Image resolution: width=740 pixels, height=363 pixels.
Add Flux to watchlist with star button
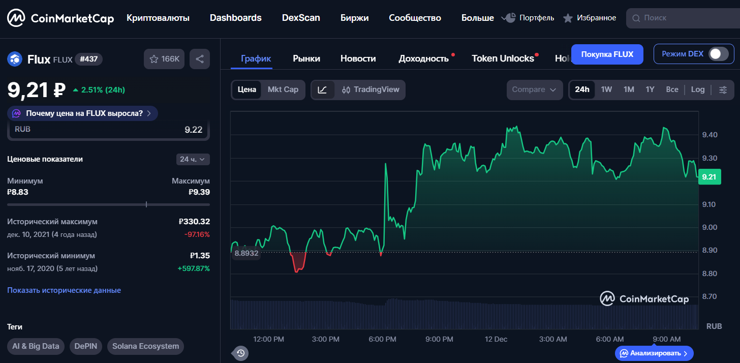(x=164, y=59)
